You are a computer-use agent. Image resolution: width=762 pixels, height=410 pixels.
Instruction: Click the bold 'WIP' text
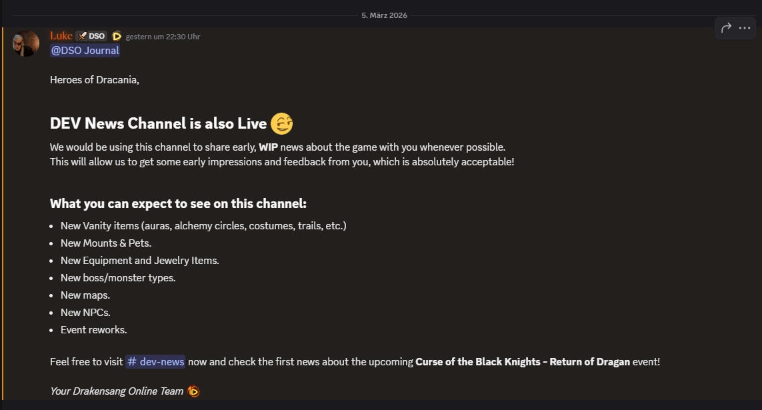click(268, 147)
